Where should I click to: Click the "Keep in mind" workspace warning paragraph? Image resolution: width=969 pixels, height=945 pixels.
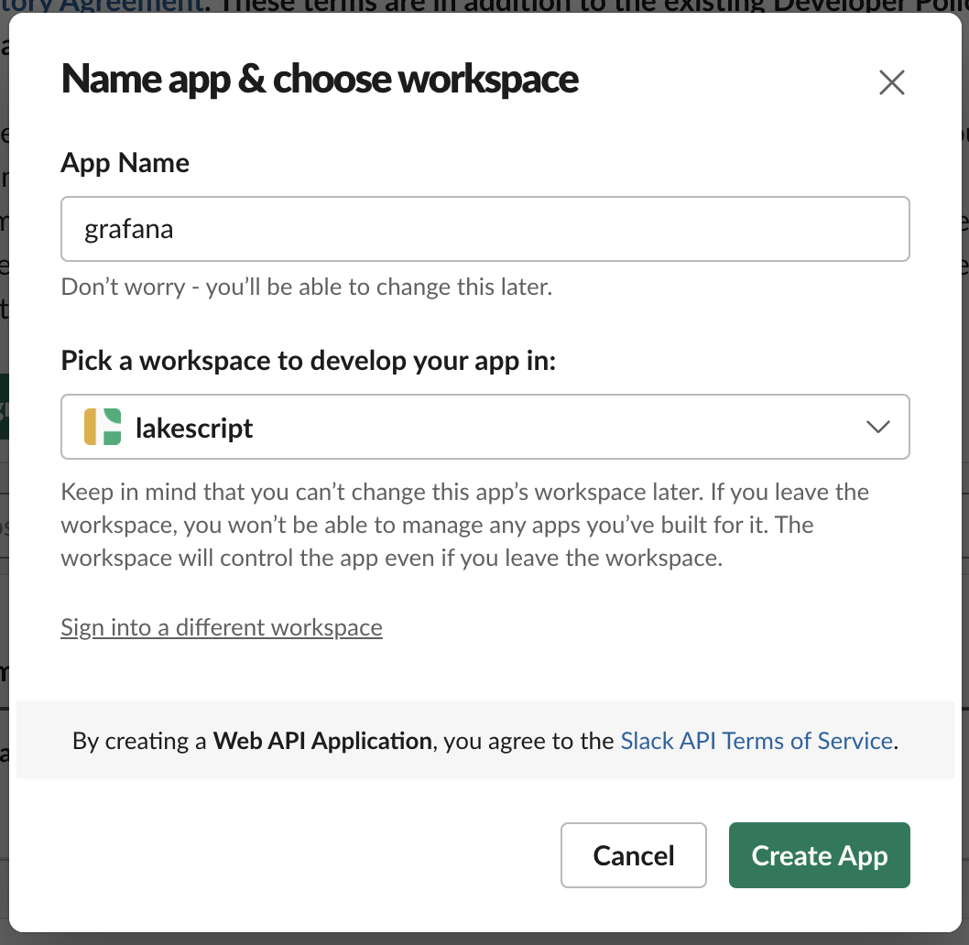(464, 525)
